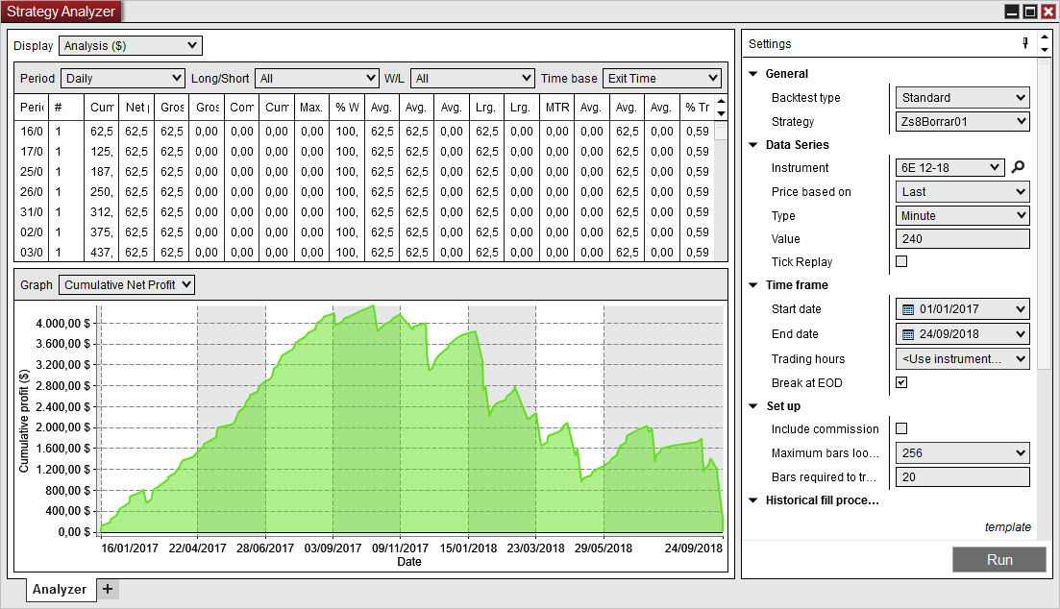Switch to the Analyzer tab
The height and width of the screenshot is (609, 1060).
pyautogui.click(x=61, y=590)
